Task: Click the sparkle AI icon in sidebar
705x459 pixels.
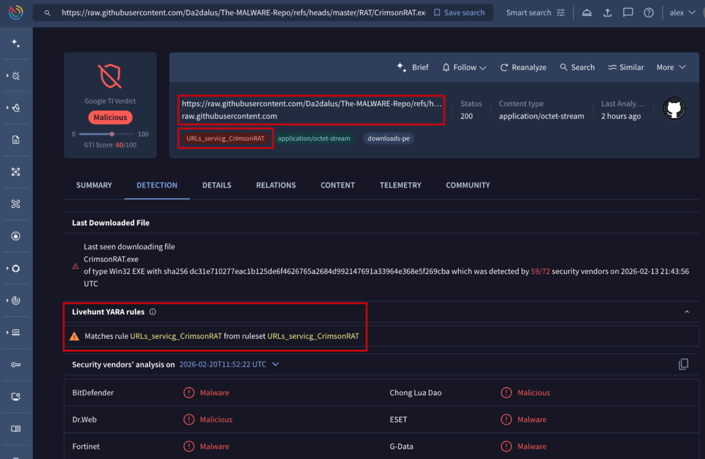Action: [16, 43]
